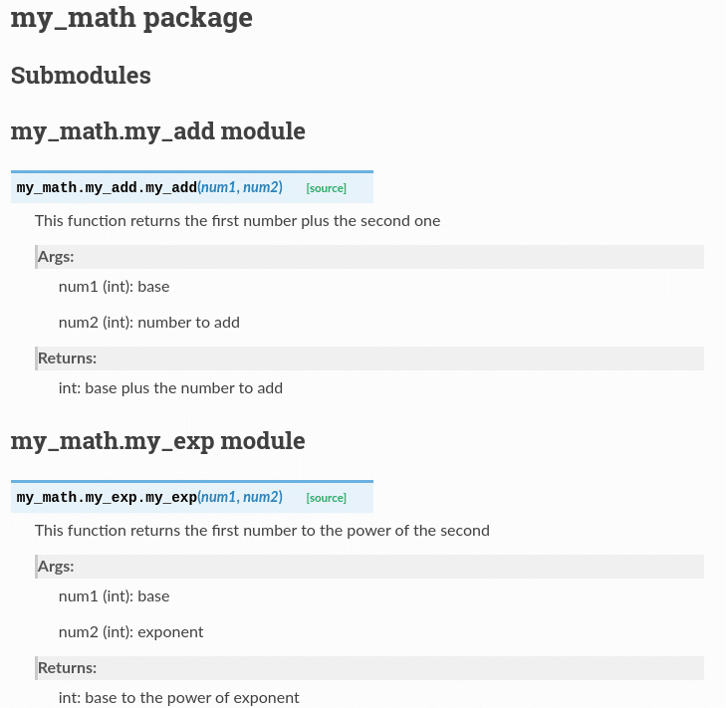The height and width of the screenshot is (708, 726).
Task: Click the my_exp description about power of the second
Action: pos(262,531)
